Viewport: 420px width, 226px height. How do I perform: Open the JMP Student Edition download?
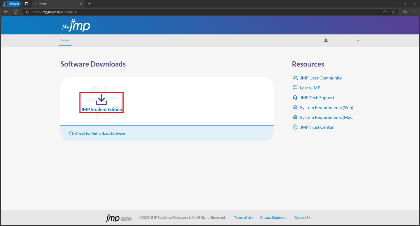101,102
